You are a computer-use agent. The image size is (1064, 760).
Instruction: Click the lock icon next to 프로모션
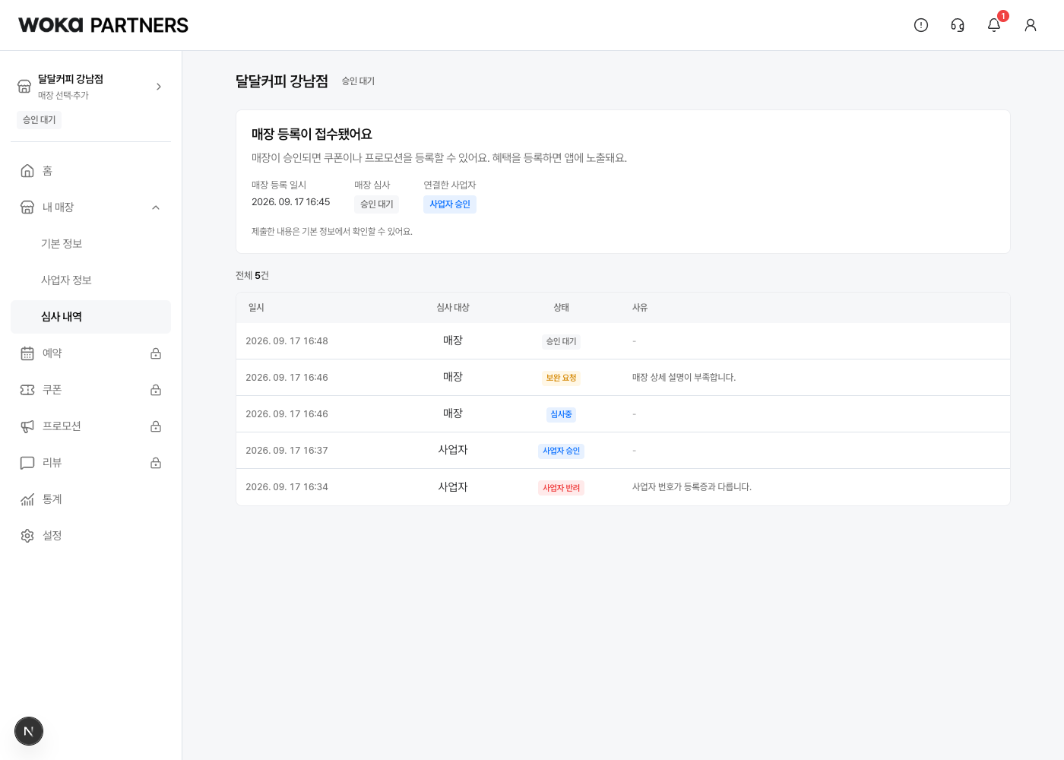[x=156, y=426]
